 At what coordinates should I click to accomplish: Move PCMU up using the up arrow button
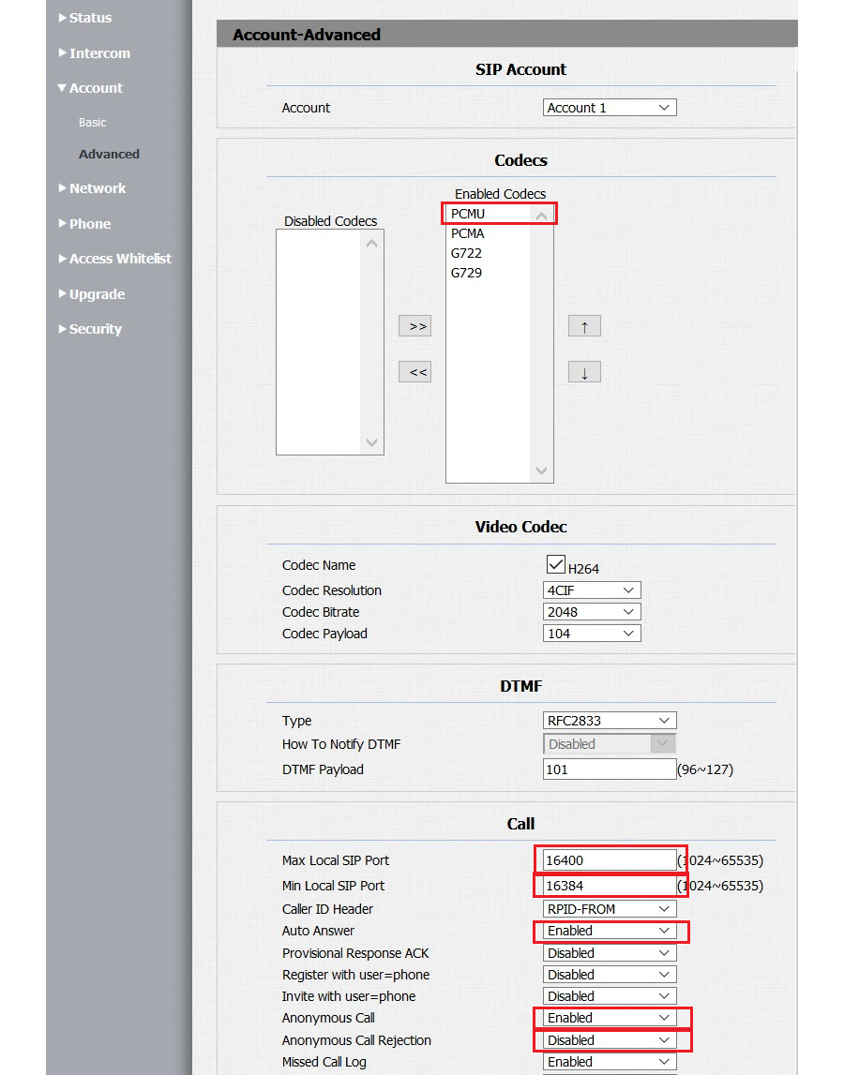click(x=584, y=325)
